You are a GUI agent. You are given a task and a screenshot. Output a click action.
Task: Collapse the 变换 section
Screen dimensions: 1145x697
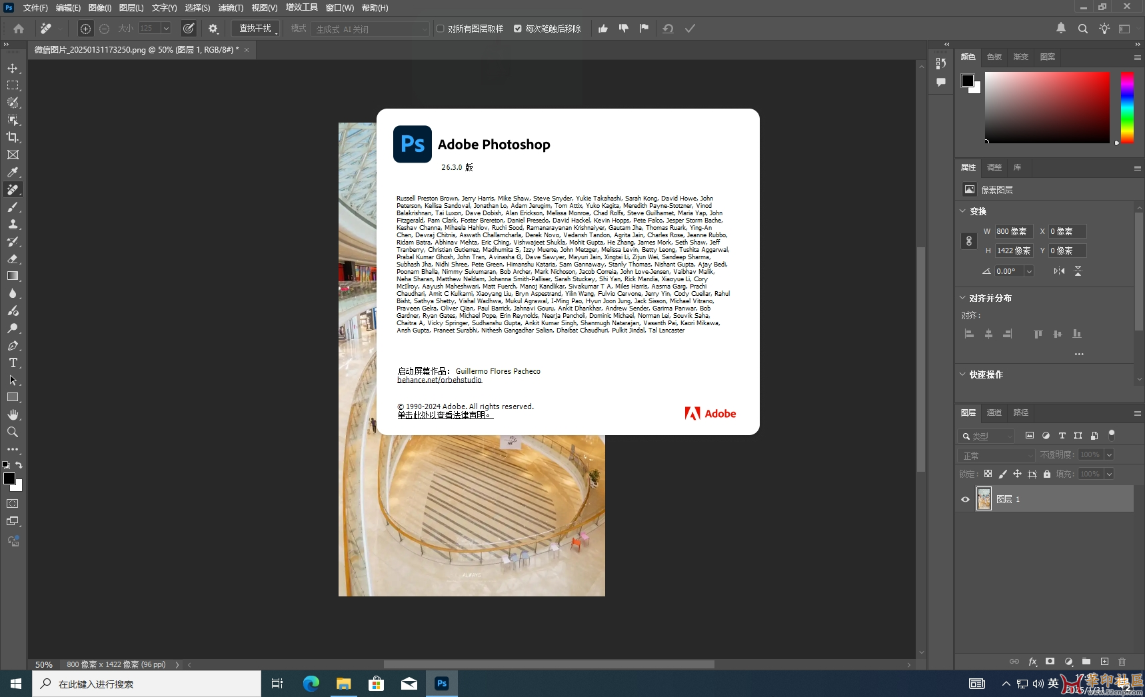point(962,211)
